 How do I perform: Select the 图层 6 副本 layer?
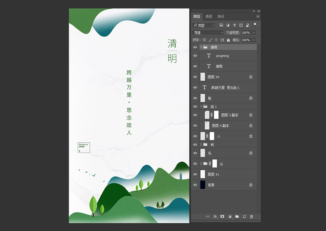point(228,126)
